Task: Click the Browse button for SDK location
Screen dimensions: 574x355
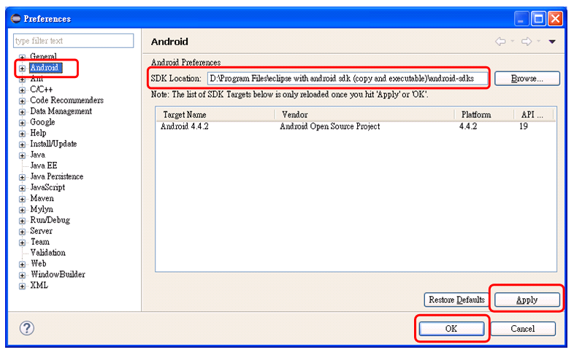Action: 527,79
